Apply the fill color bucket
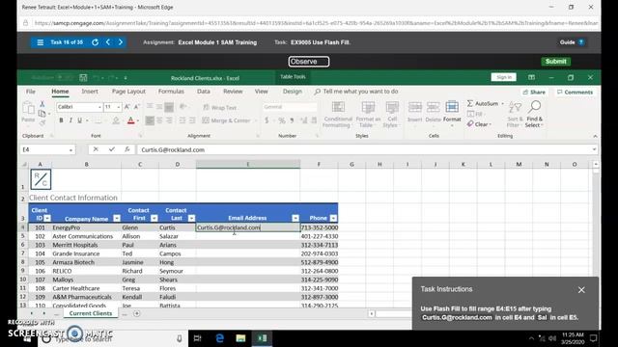This screenshot has height=347, width=618. tap(116, 120)
